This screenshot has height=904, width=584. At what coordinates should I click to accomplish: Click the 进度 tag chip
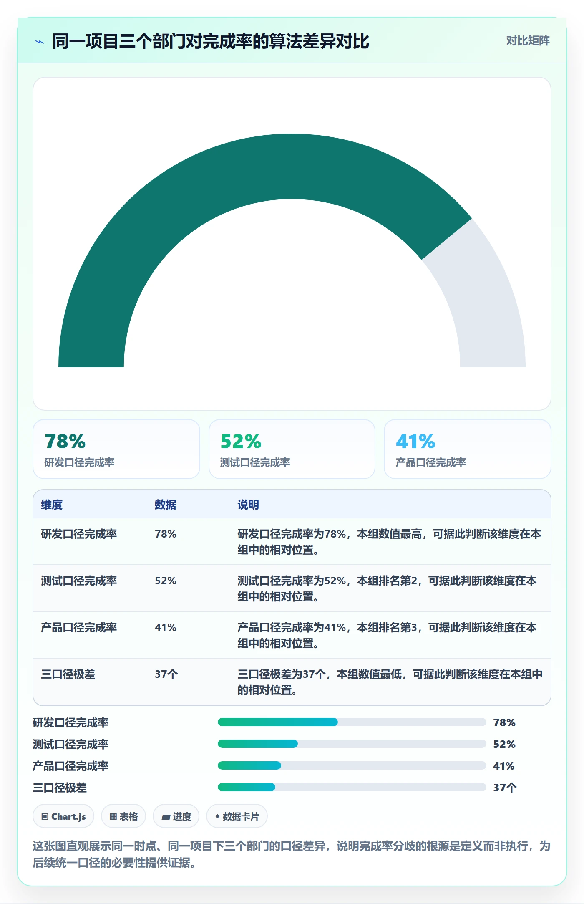[x=176, y=816]
